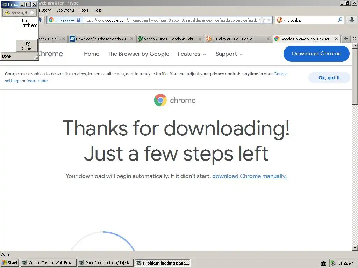
Task: Click Try Again in problem window
Action: tap(27, 46)
